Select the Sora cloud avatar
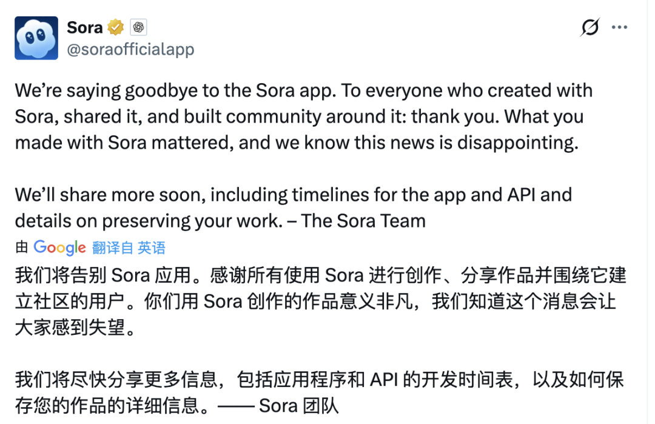Viewport: 655px width, 424px height. 35,38
